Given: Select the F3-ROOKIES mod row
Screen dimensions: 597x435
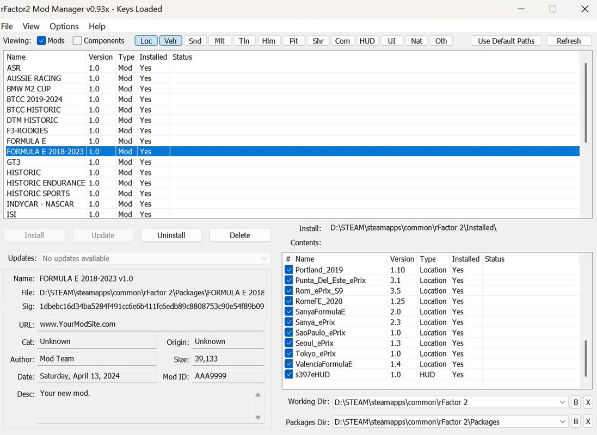Looking at the screenshot, I should point(292,130).
